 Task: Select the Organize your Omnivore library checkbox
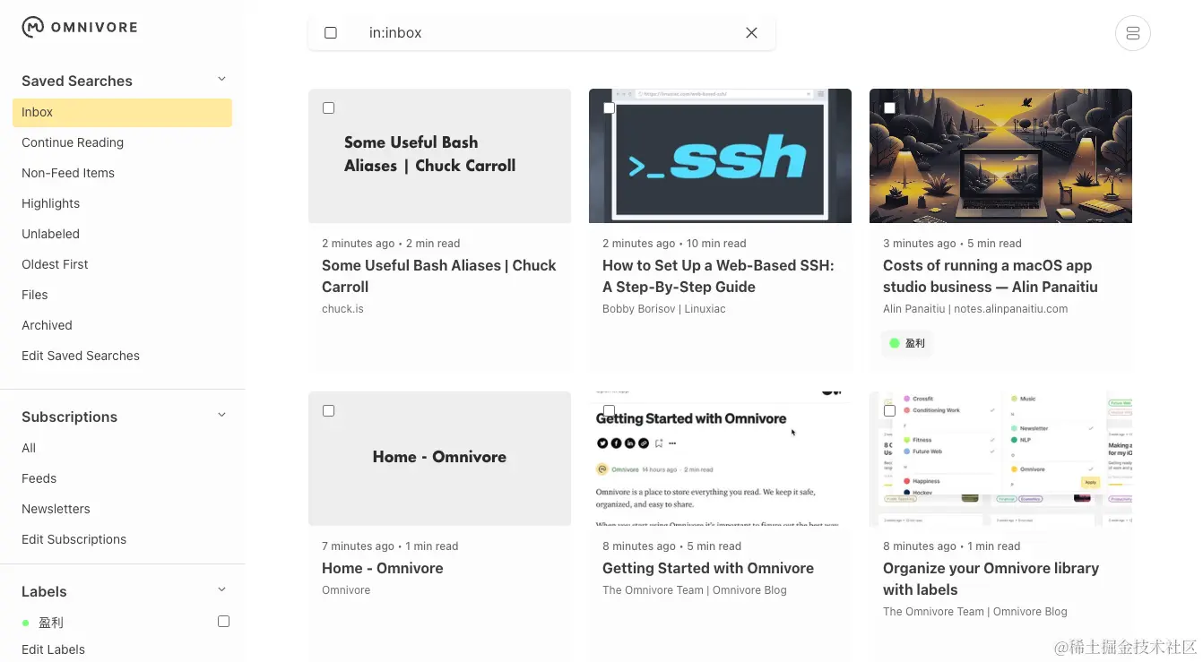[890, 411]
